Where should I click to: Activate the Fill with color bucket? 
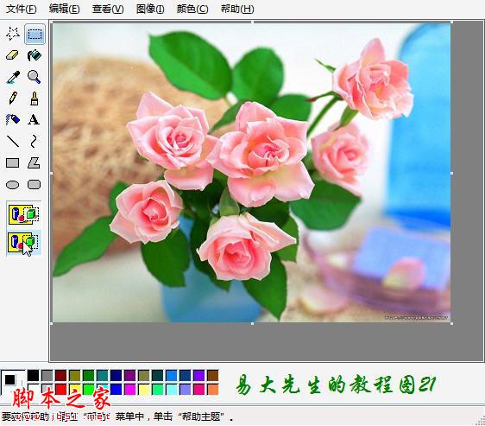pos(35,55)
